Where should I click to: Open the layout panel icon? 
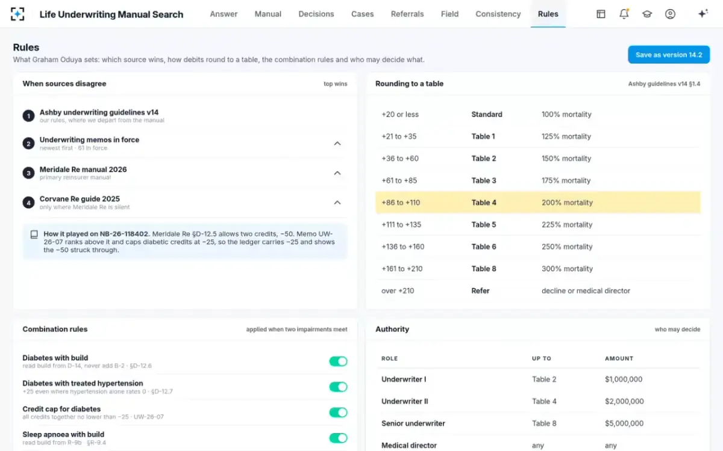pos(601,14)
